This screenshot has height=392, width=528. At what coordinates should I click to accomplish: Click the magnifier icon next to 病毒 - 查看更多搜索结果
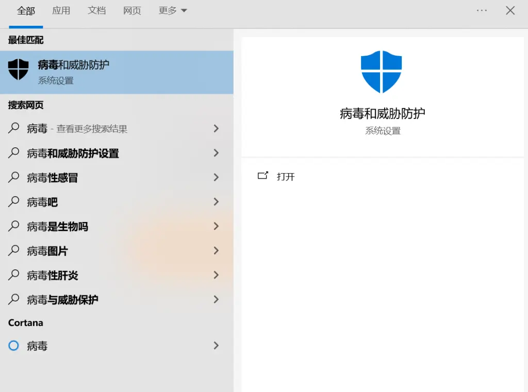click(x=13, y=128)
